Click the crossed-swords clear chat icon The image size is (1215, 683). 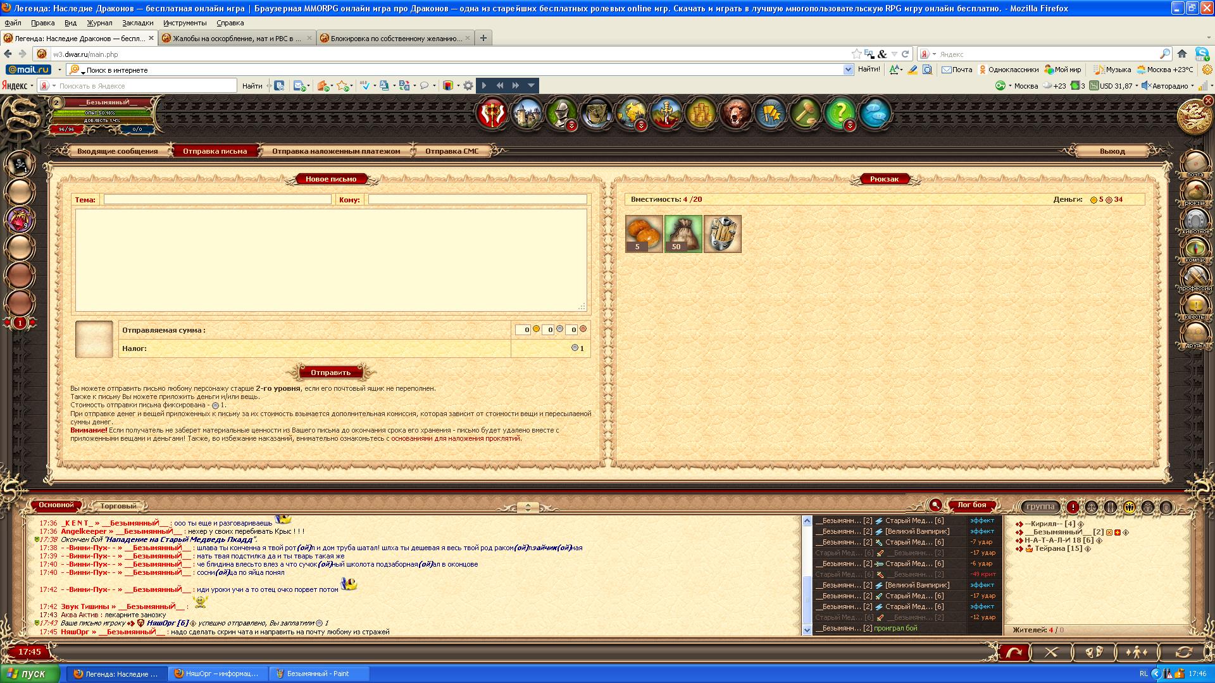(x=1051, y=652)
